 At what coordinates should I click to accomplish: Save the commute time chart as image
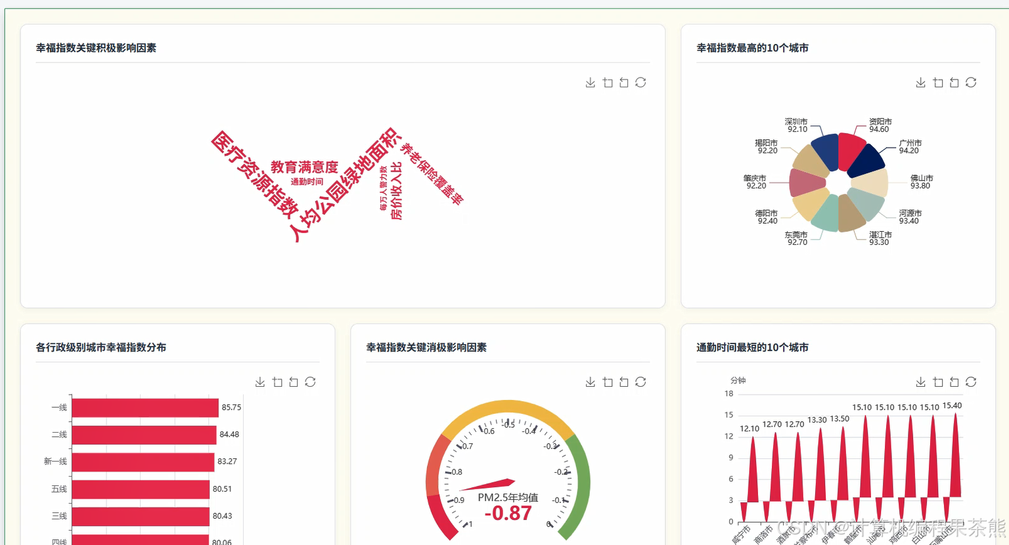(920, 381)
